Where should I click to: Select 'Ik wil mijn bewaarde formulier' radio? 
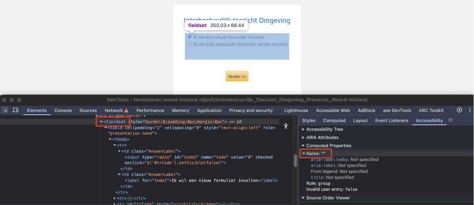pyautogui.click(x=190, y=44)
